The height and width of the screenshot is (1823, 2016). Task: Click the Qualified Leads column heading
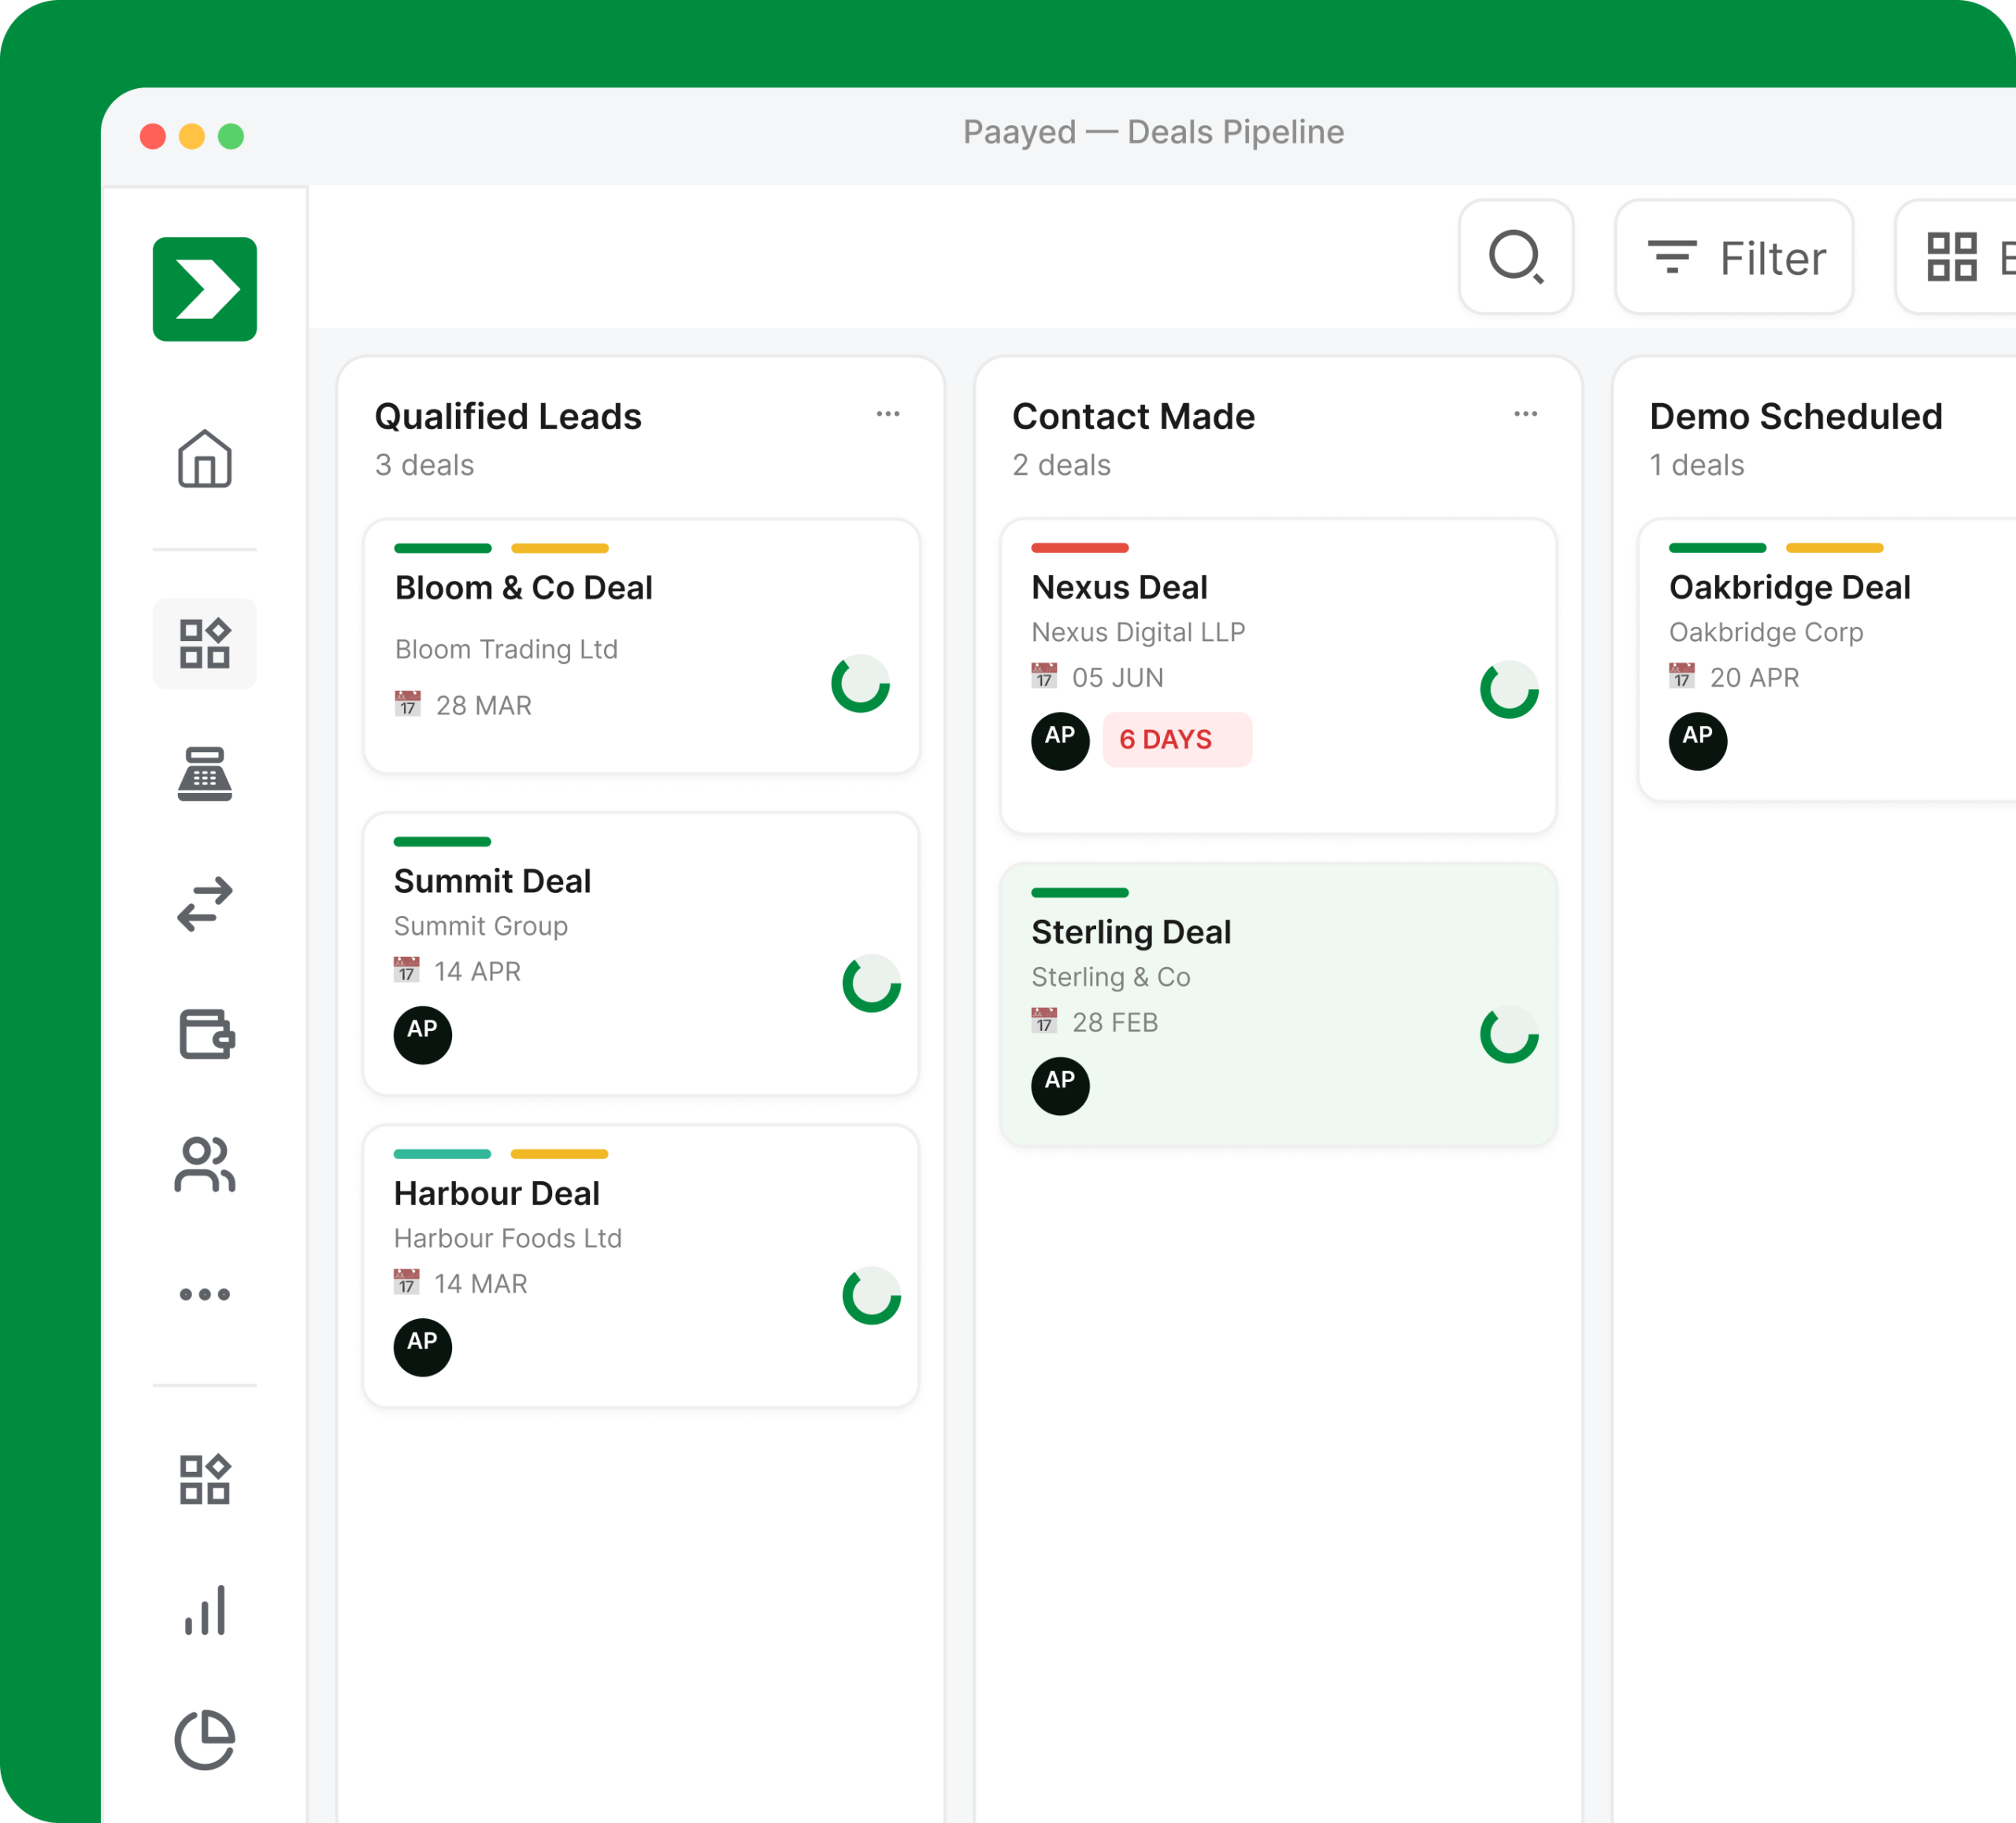coord(508,416)
